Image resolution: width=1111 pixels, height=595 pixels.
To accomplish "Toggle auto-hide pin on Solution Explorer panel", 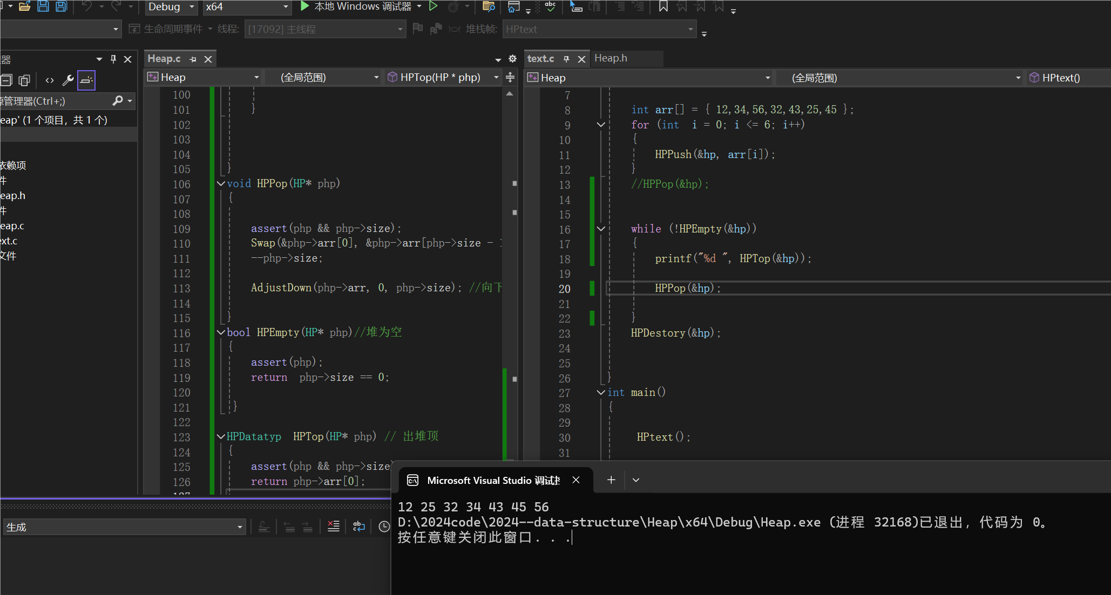I will 113,59.
